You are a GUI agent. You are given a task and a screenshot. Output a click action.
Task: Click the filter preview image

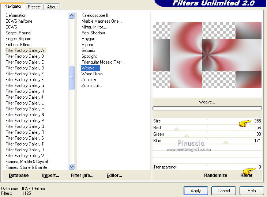click(x=207, y=55)
